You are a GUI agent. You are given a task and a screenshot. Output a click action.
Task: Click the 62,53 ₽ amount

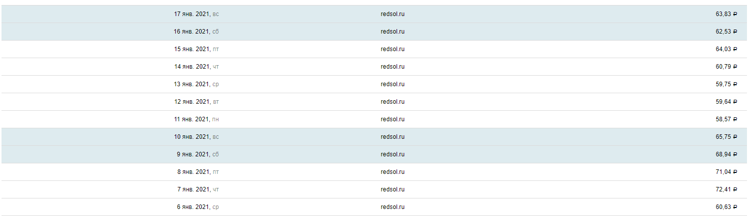(x=726, y=32)
